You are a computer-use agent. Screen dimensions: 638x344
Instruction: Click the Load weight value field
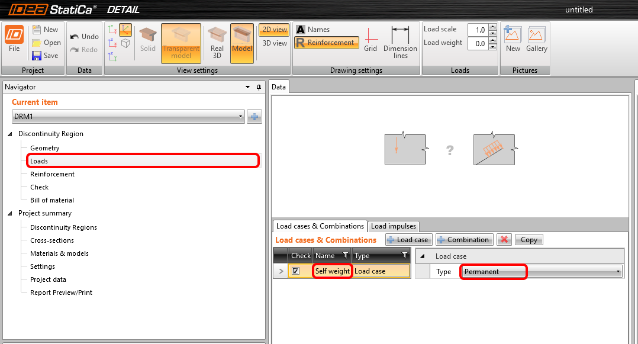click(x=478, y=43)
